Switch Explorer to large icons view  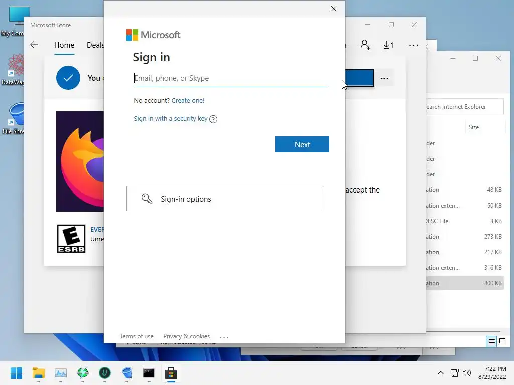point(502,342)
